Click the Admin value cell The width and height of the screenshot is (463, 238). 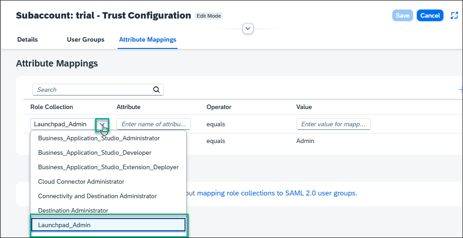click(x=305, y=141)
